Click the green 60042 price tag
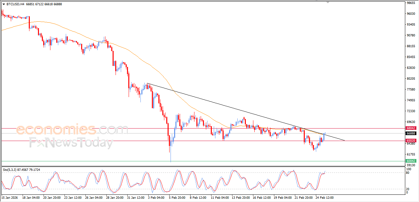This screenshot has height=202, width=419. tap(411, 161)
